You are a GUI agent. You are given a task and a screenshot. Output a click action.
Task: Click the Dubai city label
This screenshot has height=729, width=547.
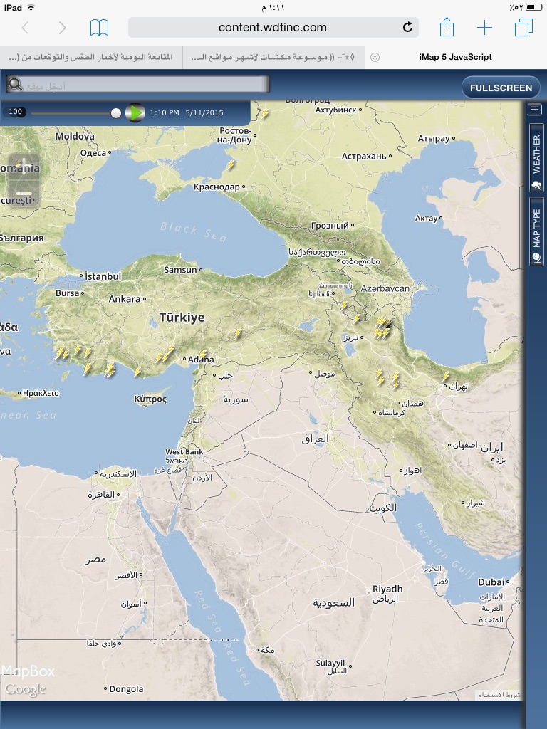(x=491, y=582)
